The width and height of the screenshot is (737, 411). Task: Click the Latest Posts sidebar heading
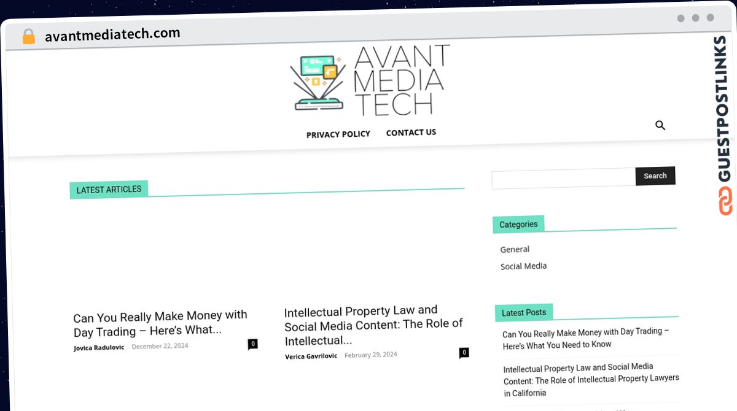[x=524, y=312]
